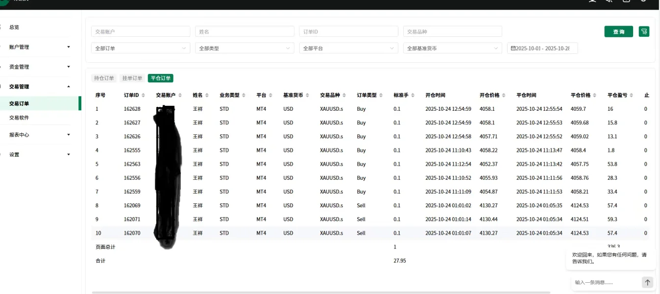
Task: Click the calendar icon in date range field
Action: 513,49
